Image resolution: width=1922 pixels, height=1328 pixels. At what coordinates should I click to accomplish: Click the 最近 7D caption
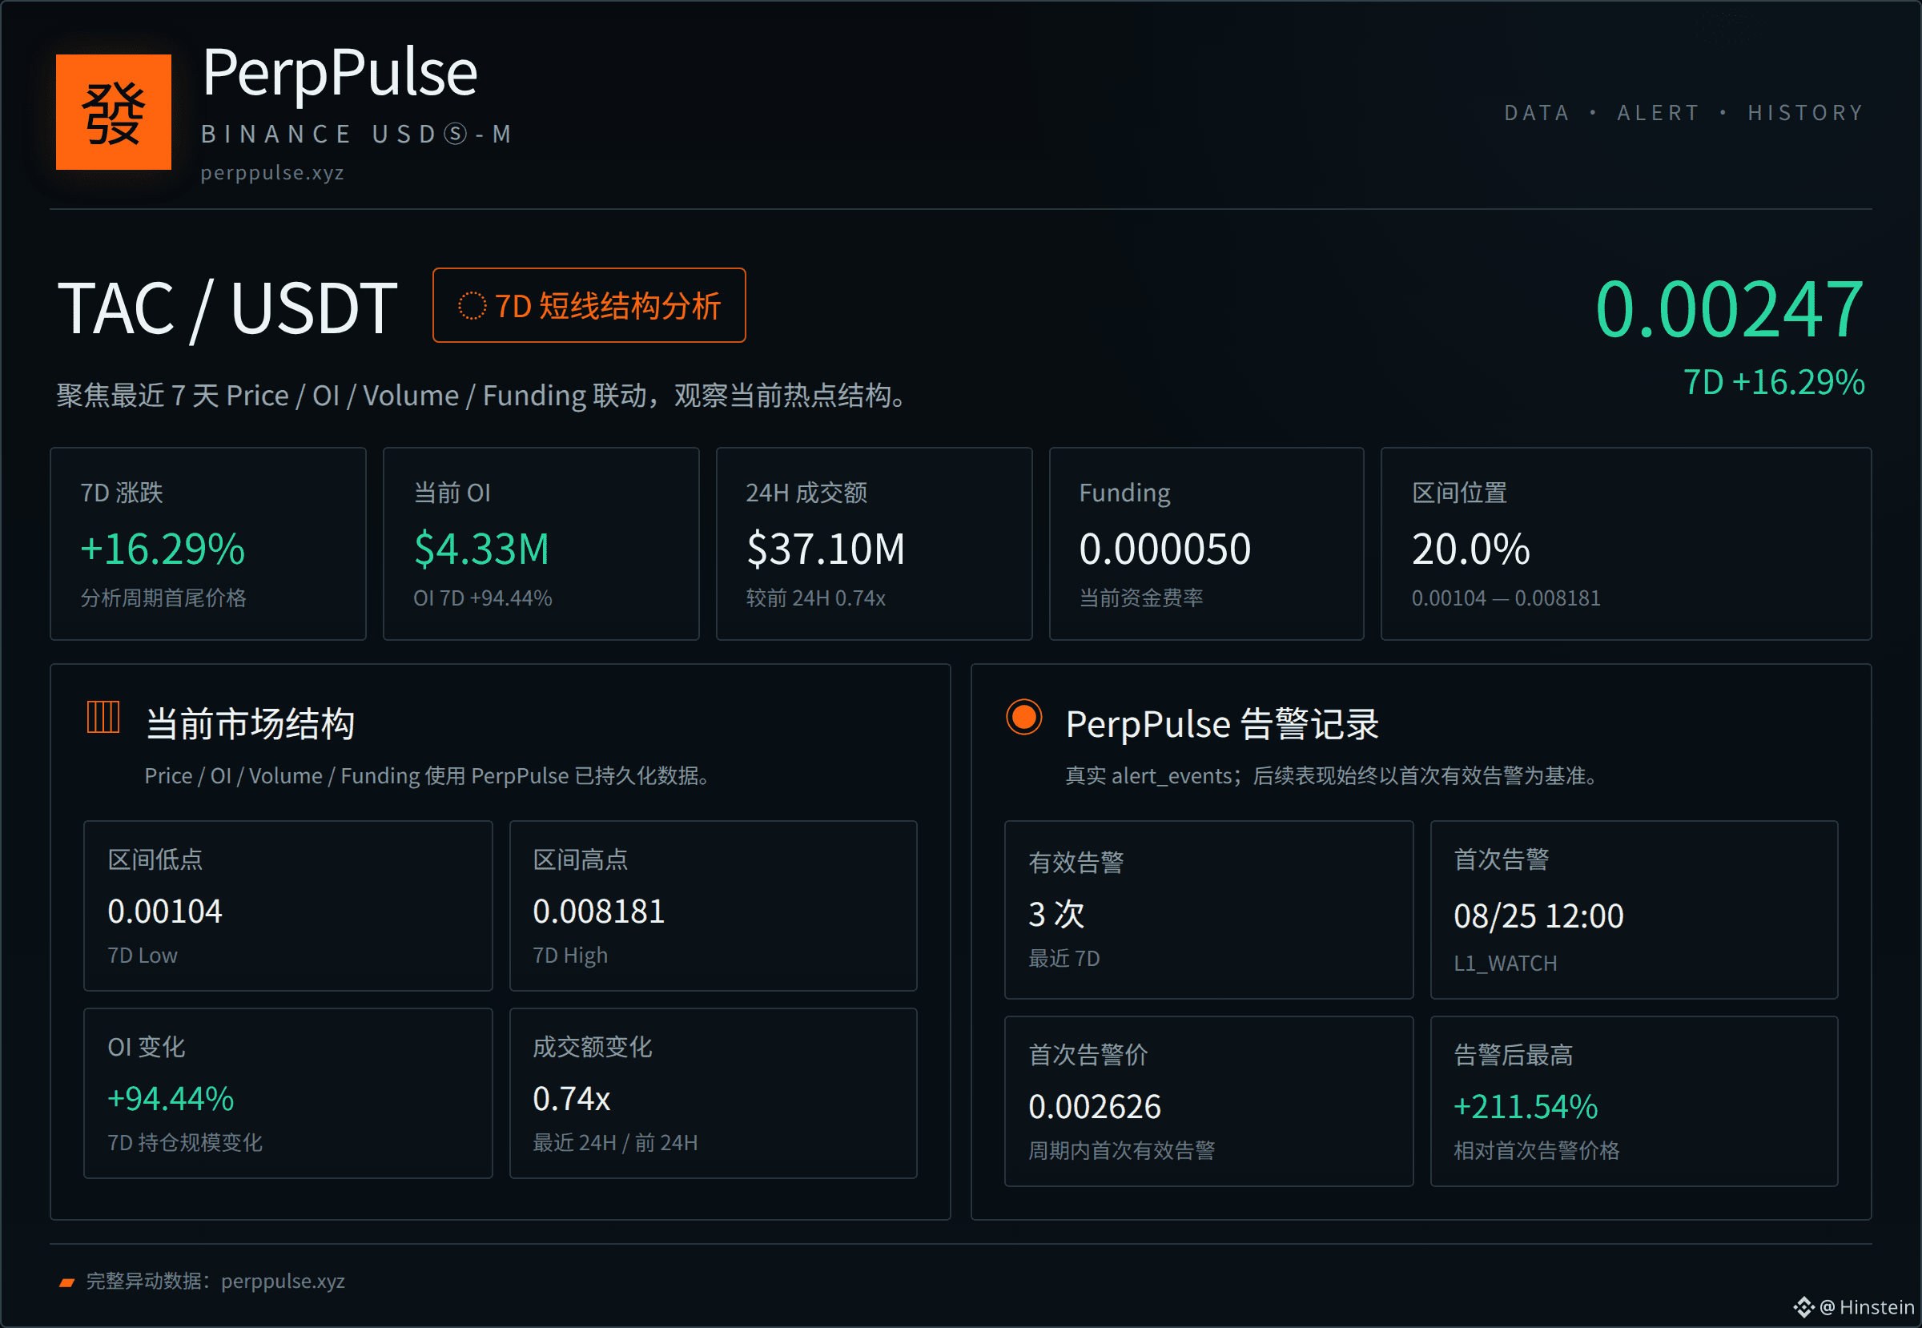[x=1064, y=959]
